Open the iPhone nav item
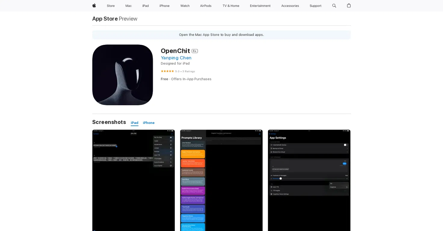 click(x=165, y=6)
